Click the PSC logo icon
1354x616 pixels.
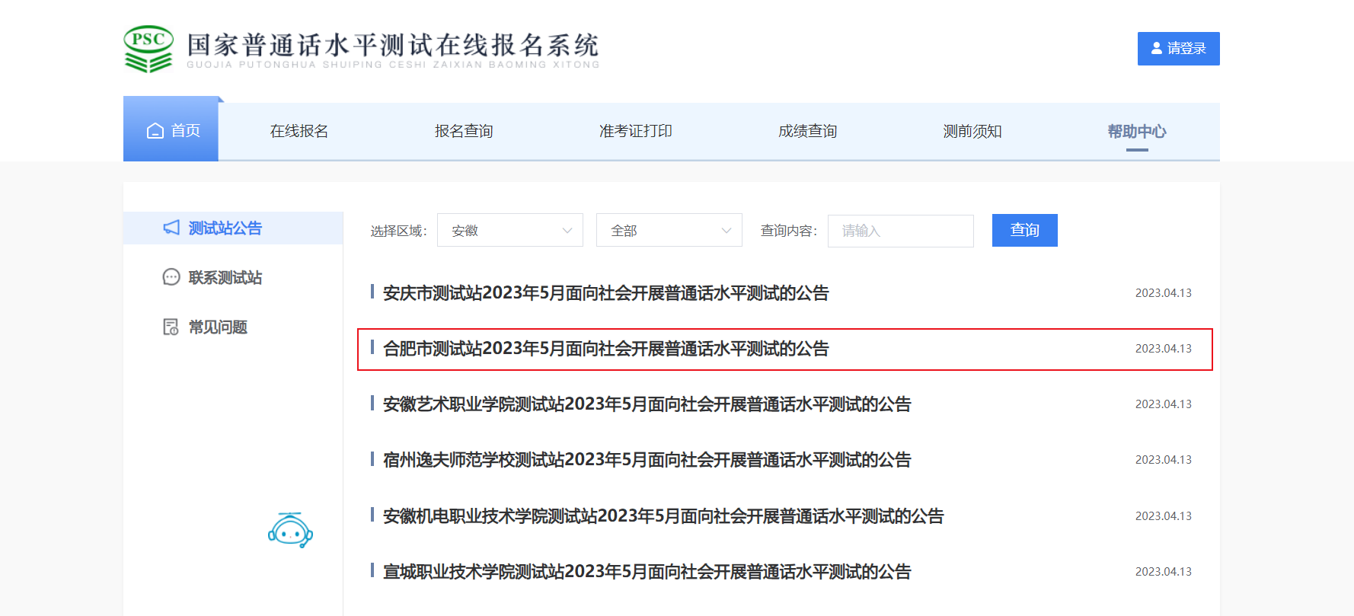[148, 49]
